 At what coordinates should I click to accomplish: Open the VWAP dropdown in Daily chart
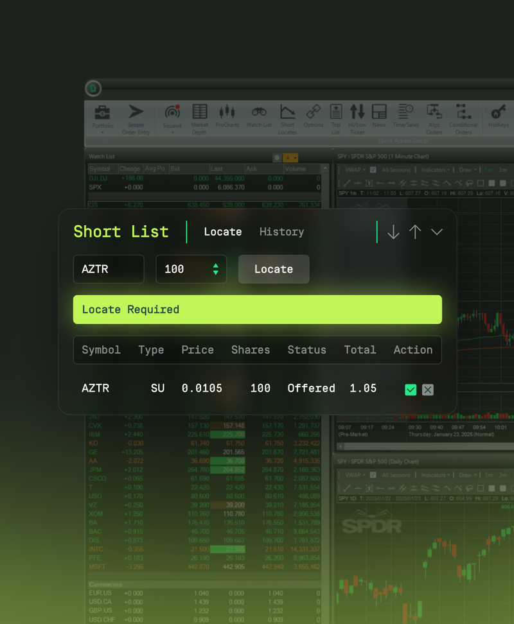355,475
